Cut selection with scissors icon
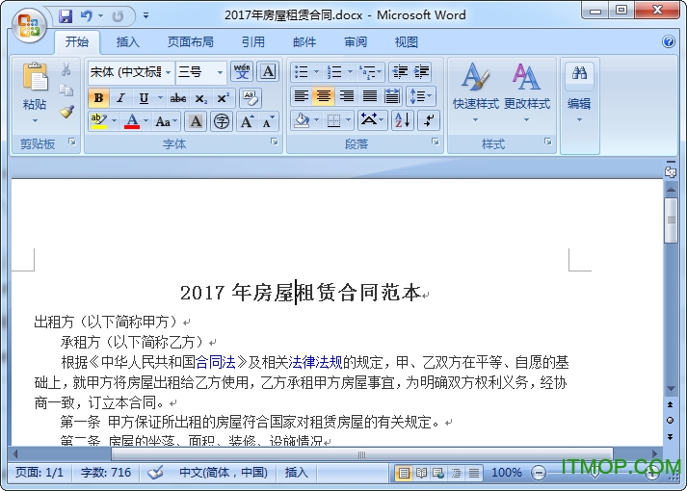 66,69
